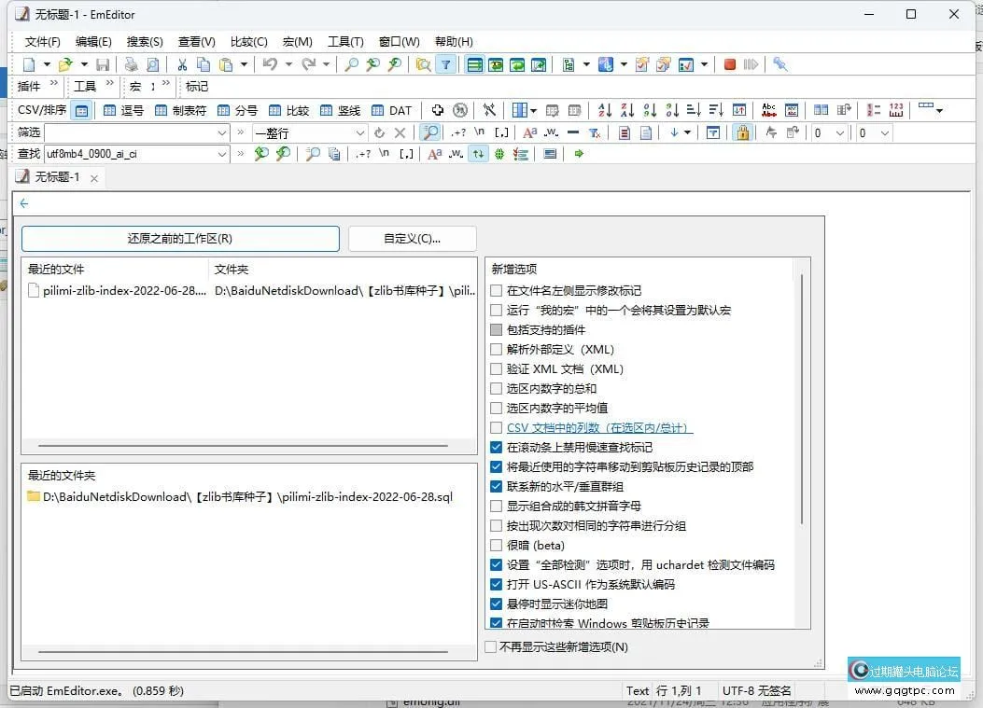Click the Print icon in toolbar
This screenshot has width=983, height=708.
coord(131,64)
